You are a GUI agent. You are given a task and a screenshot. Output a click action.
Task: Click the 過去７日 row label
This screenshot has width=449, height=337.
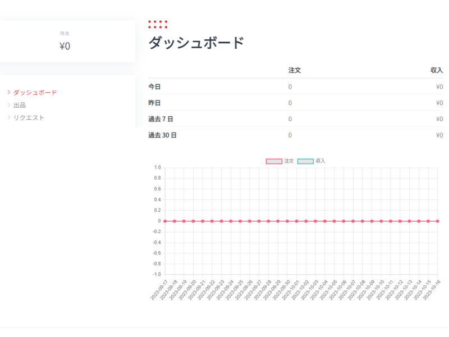coord(161,119)
